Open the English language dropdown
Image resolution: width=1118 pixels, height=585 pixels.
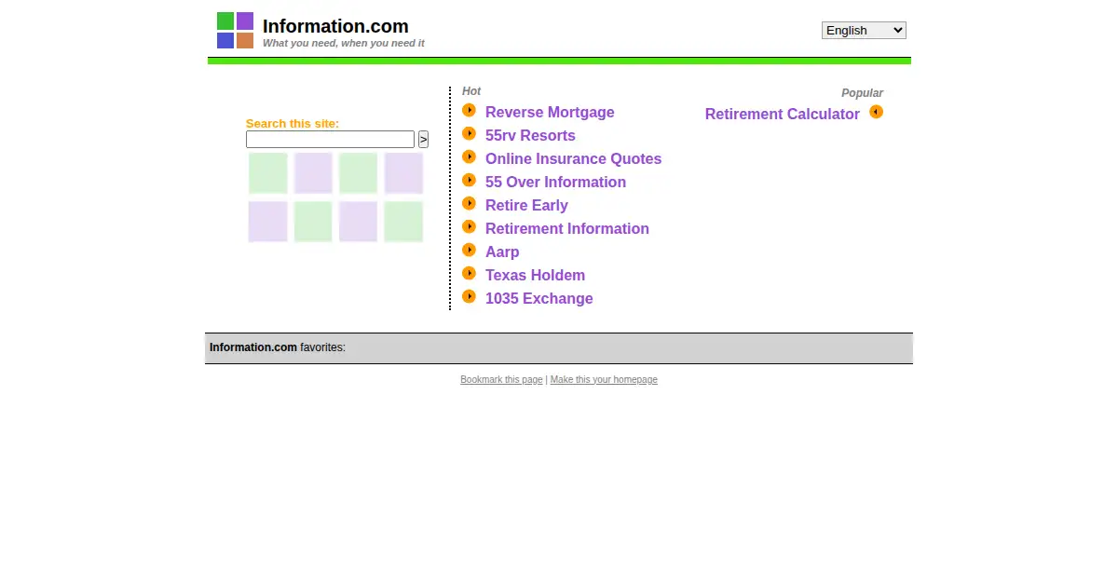tap(864, 31)
